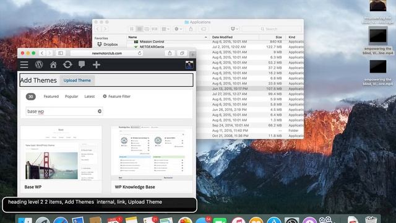The height and width of the screenshot is (223, 396).
Task: Toggle sort direction arrow on Name column
Action: coord(206,37)
